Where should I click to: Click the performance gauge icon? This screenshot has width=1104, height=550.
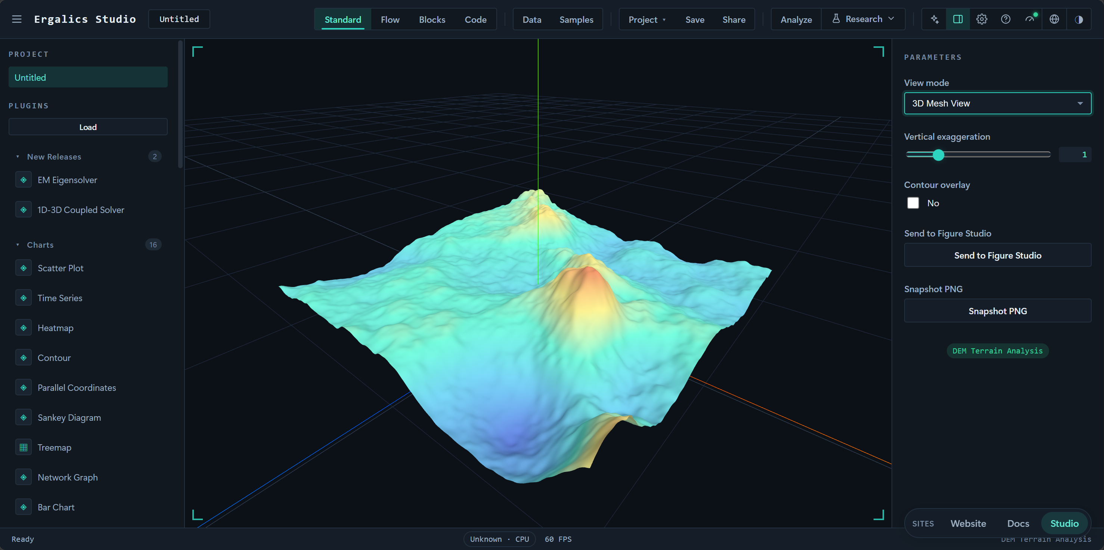(x=1030, y=19)
